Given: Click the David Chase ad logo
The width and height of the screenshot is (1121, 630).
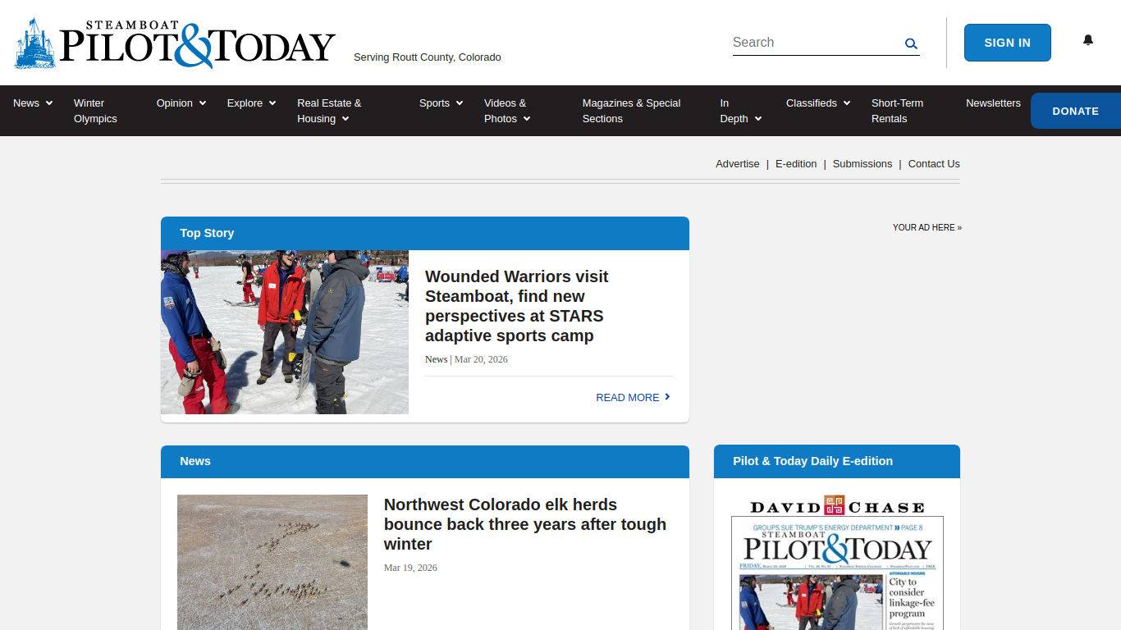Looking at the screenshot, I should tap(837, 506).
